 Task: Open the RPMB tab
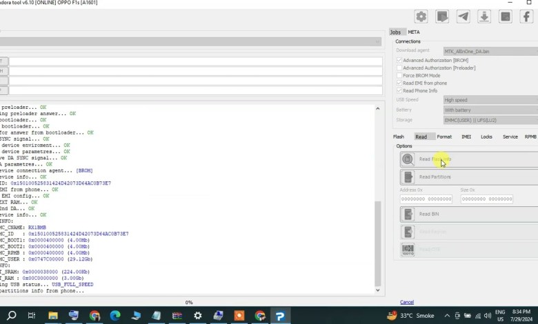pos(530,136)
